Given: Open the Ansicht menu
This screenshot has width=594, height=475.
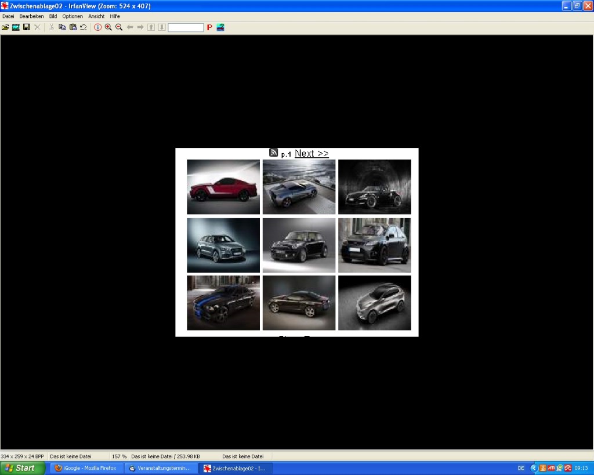Looking at the screenshot, I should pos(96,16).
